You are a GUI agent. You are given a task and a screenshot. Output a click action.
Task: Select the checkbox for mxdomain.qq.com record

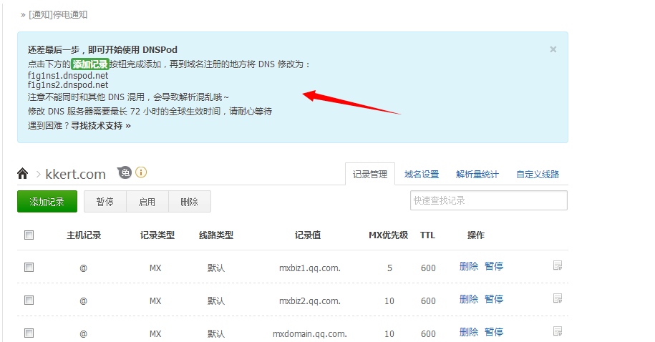(x=29, y=333)
